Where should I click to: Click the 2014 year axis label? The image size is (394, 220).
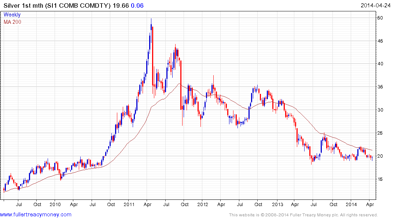pos(351,204)
